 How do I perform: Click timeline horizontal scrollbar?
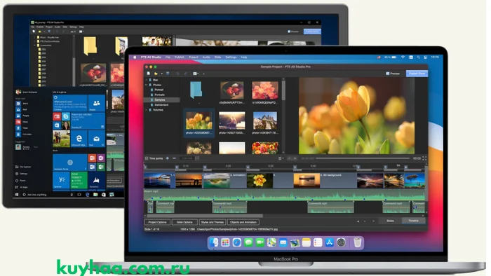click(205, 216)
